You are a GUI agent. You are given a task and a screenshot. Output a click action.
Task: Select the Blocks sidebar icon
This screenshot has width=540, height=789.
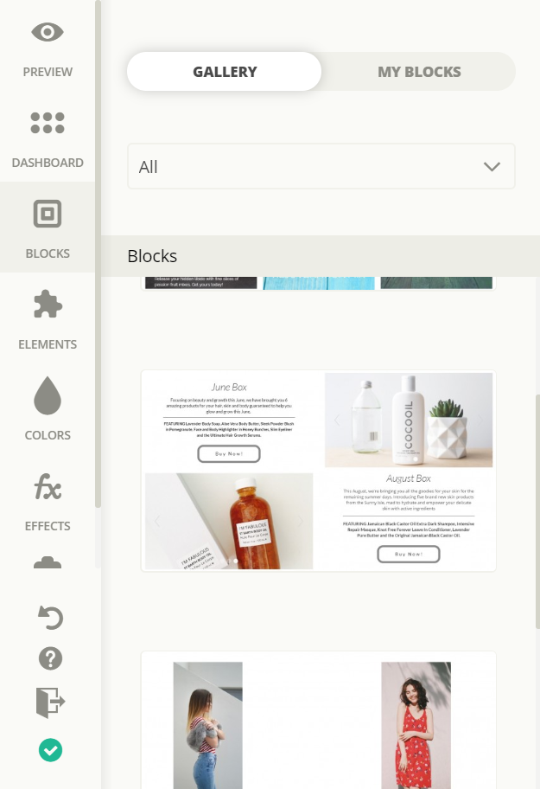pyautogui.click(x=48, y=214)
